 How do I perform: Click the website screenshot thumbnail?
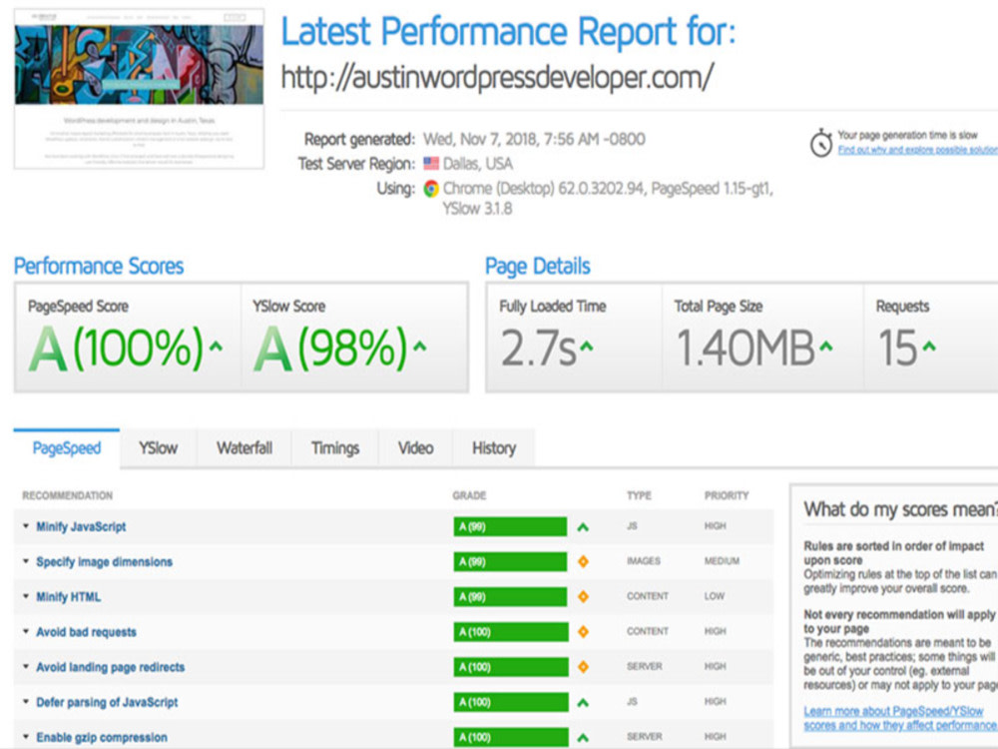click(x=139, y=89)
